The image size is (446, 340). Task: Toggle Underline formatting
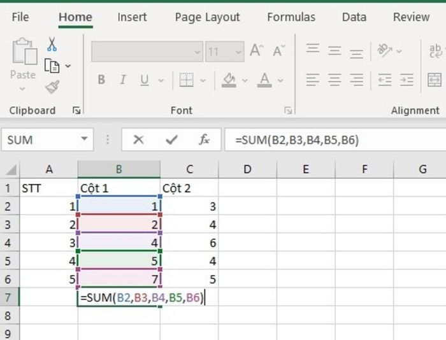click(x=145, y=80)
